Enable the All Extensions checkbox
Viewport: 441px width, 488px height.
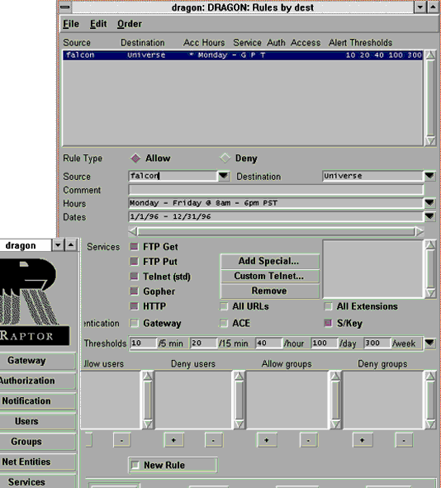[328, 306]
